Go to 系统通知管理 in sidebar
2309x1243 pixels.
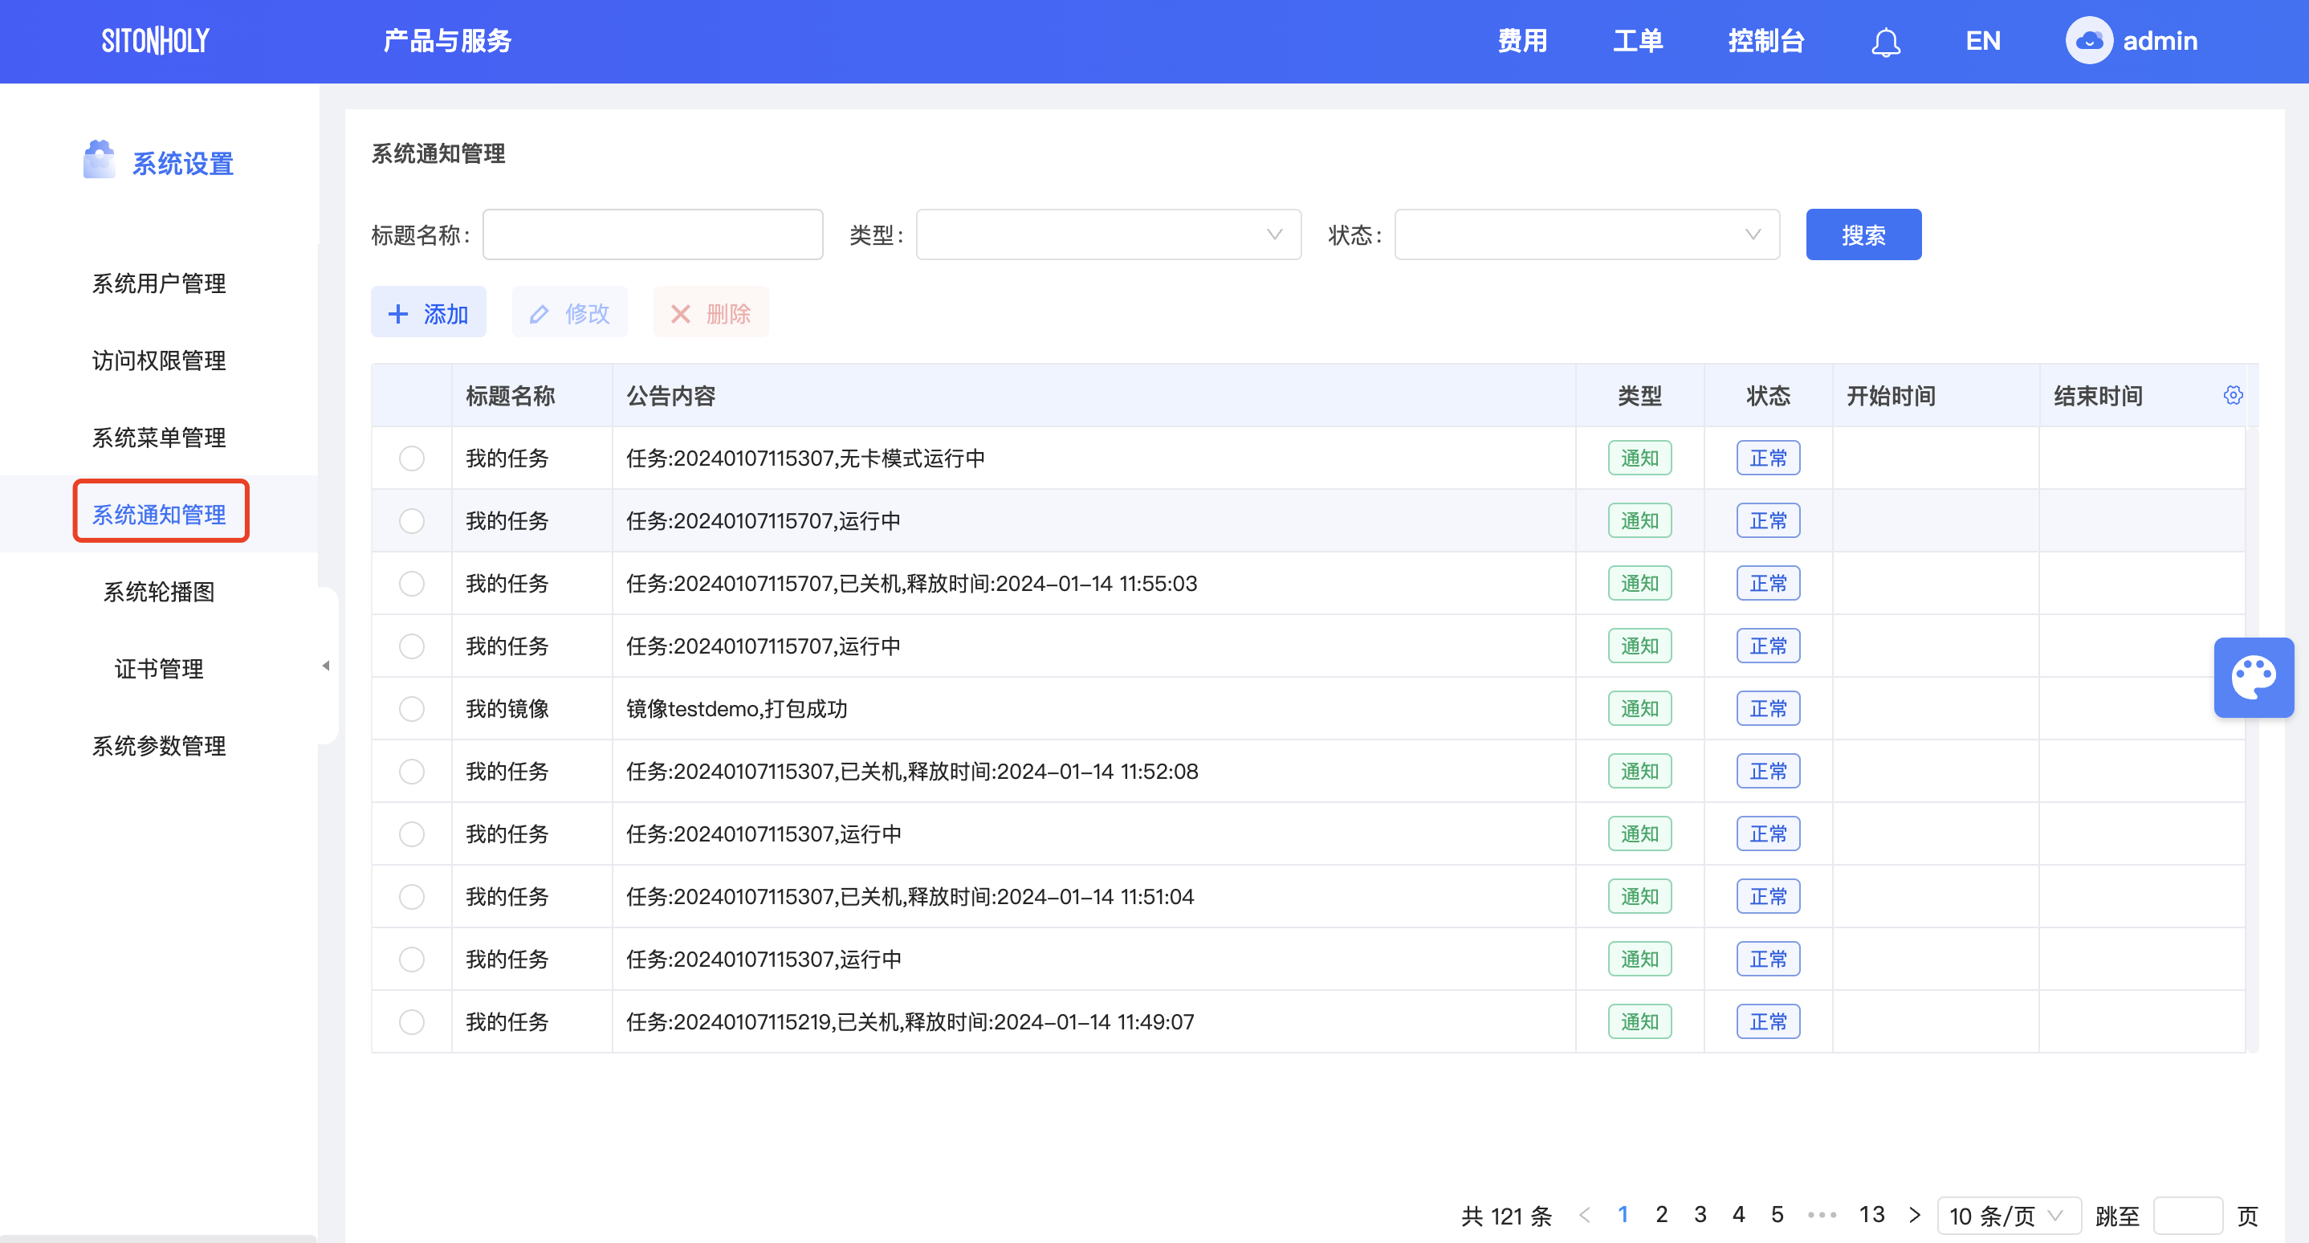159,516
